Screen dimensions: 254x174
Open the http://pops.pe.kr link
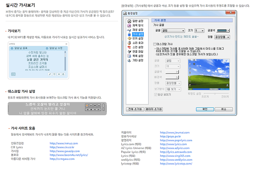click(170, 137)
